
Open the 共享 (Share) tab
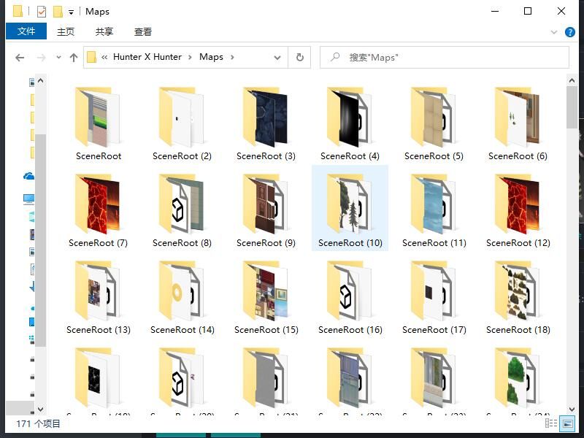(104, 31)
